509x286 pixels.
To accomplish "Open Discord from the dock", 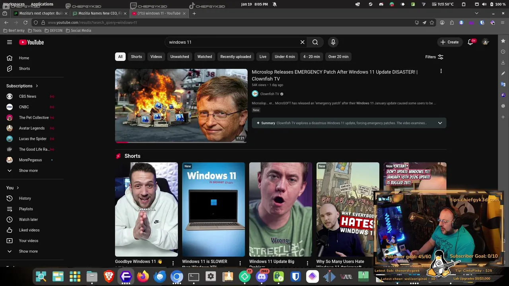I will click(262, 276).
